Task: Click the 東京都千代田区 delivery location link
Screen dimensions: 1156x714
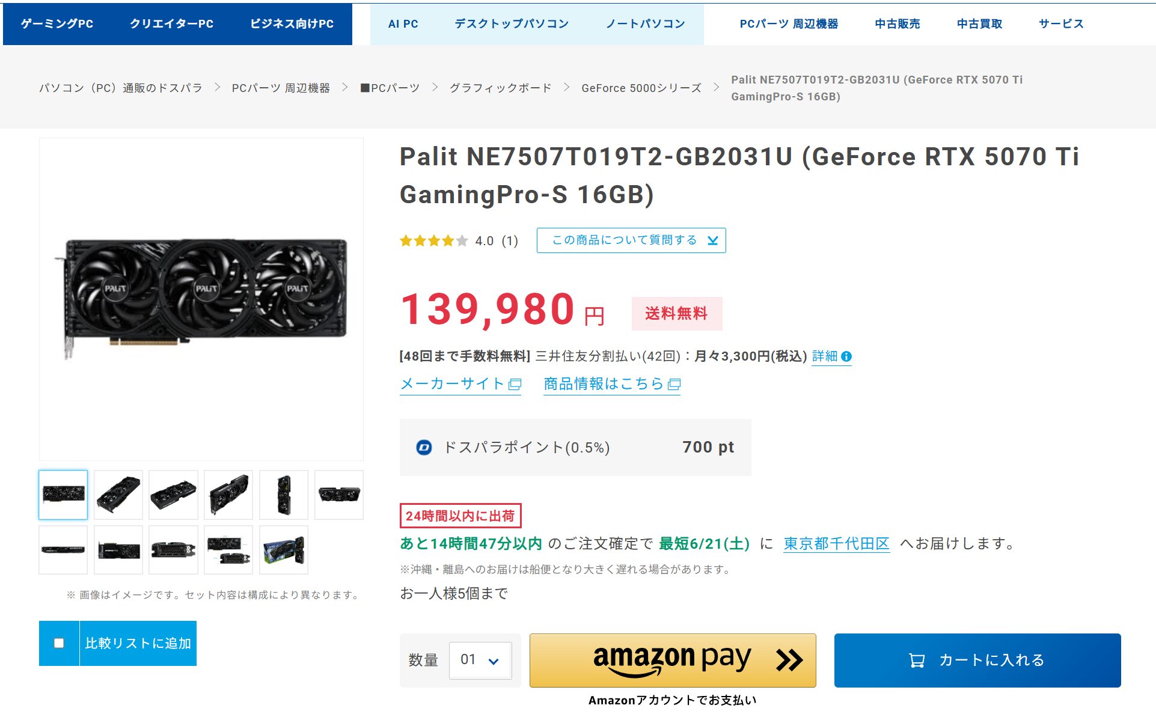Action: click(x=836, y=544)
